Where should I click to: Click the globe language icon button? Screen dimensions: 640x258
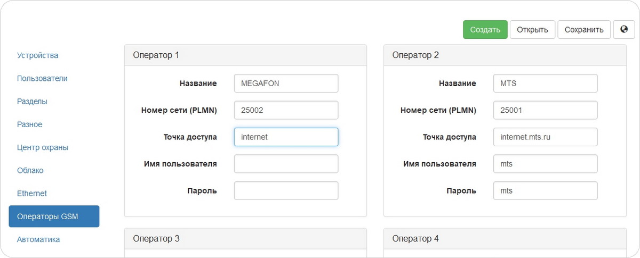(624, 30)
